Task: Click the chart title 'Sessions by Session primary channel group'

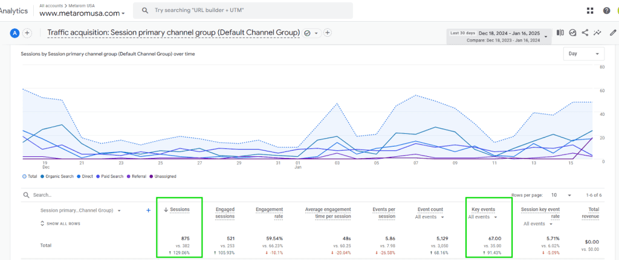Action: (108, 54)
